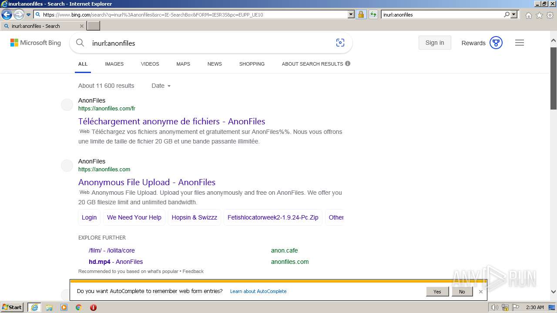Open a new tab button
The height and width of the screenshot is (313, 557).
[x=94, y=26]
